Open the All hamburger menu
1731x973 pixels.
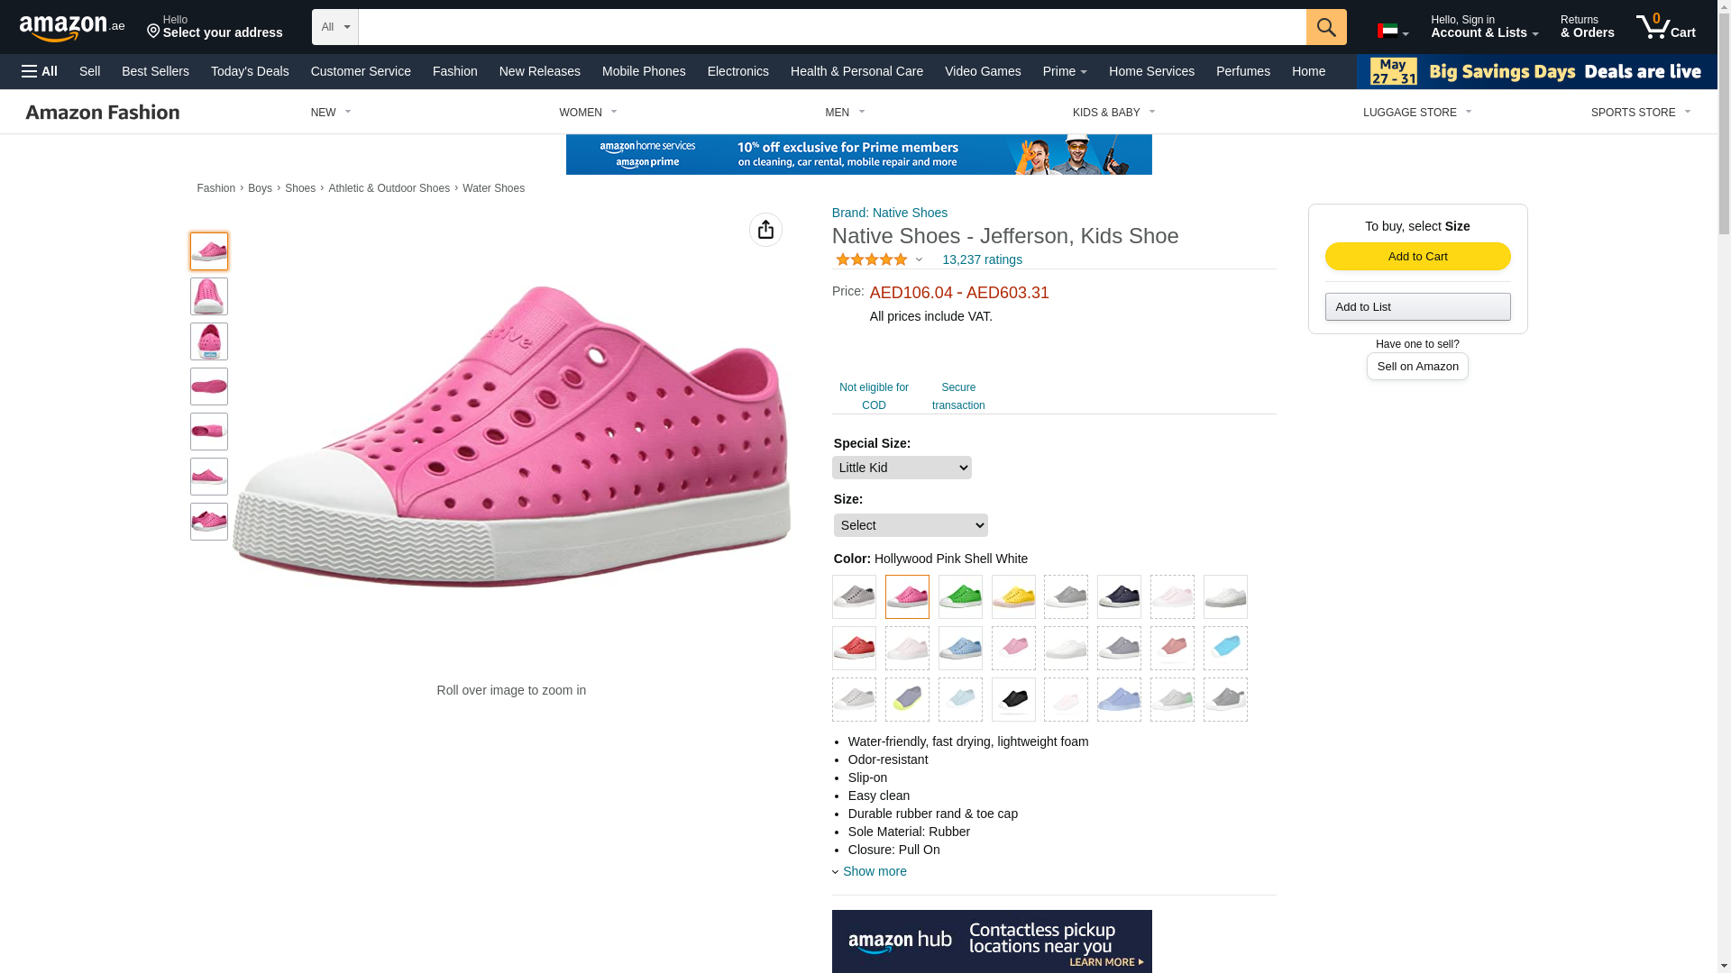[x=40, y=71]
